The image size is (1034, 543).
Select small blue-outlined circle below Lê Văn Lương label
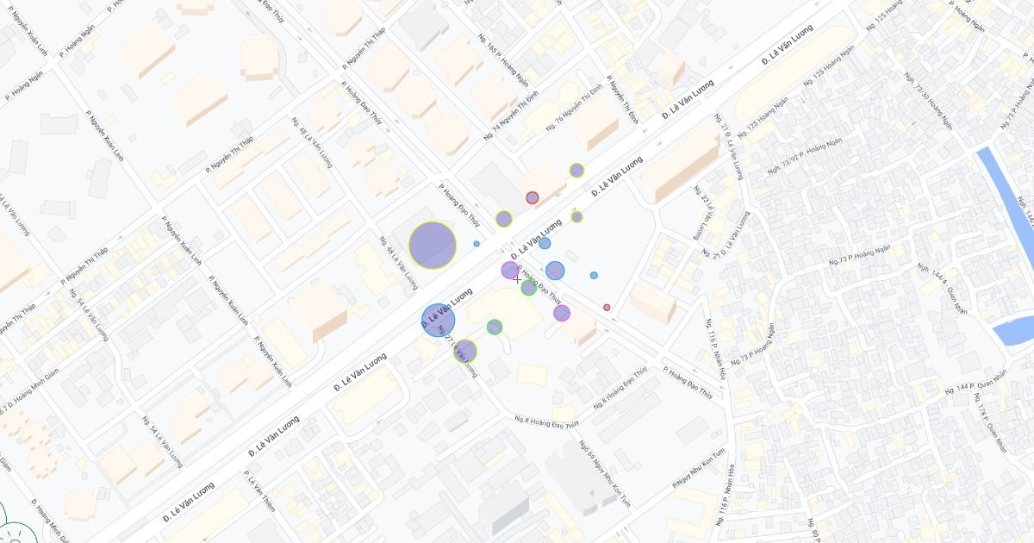(x=545, y=243)
